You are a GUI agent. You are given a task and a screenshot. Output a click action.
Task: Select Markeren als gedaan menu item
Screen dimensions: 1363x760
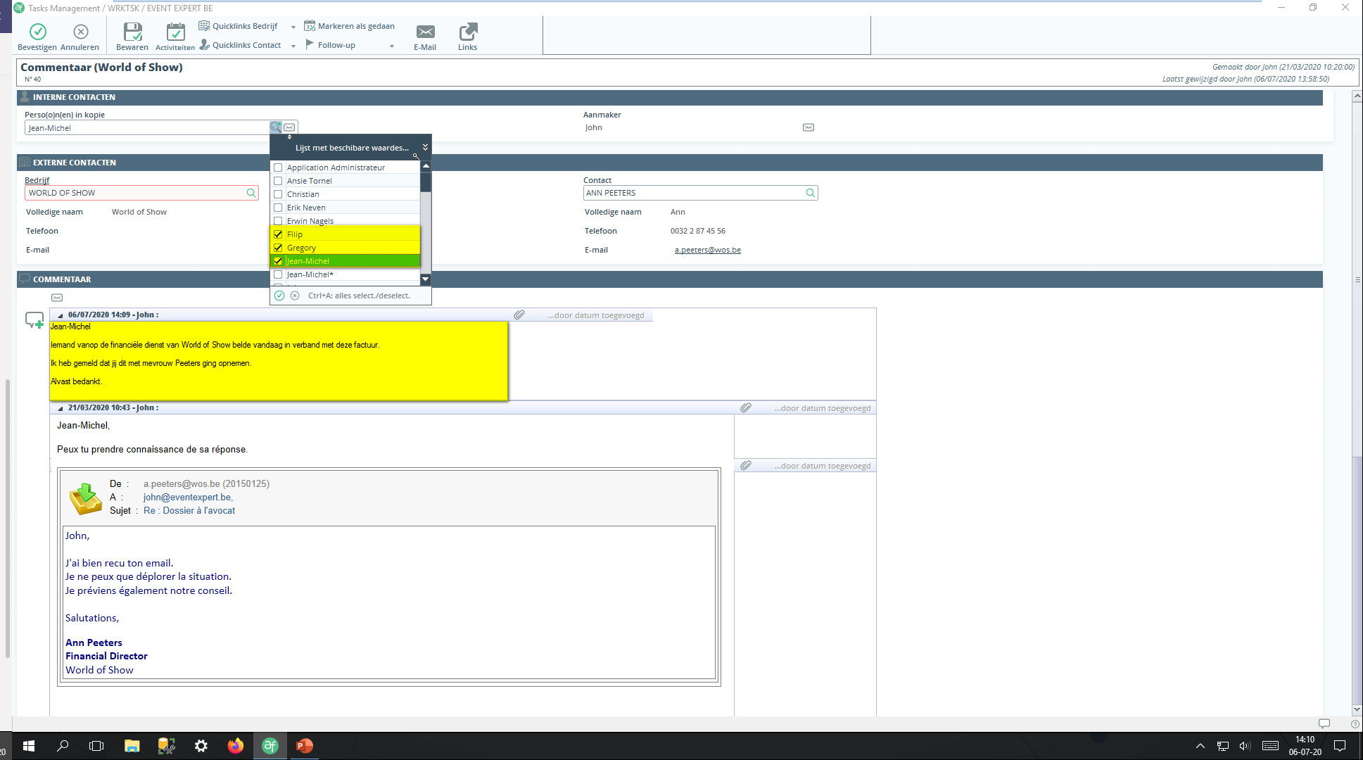[355, 26]
